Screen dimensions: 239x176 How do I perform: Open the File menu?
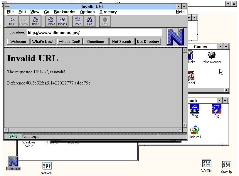(10, 12)
